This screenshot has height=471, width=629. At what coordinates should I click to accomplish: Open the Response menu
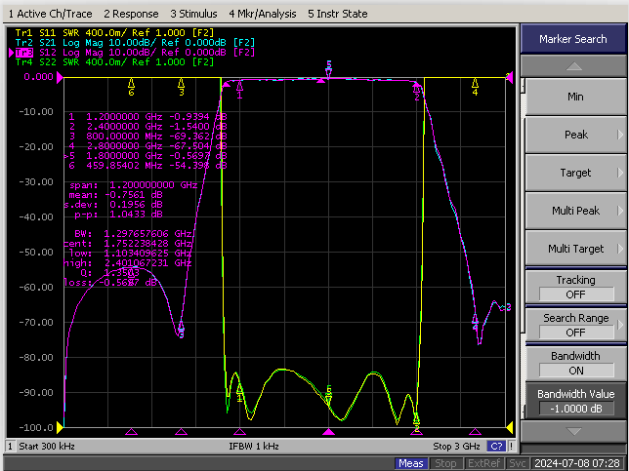click(131, 14)
